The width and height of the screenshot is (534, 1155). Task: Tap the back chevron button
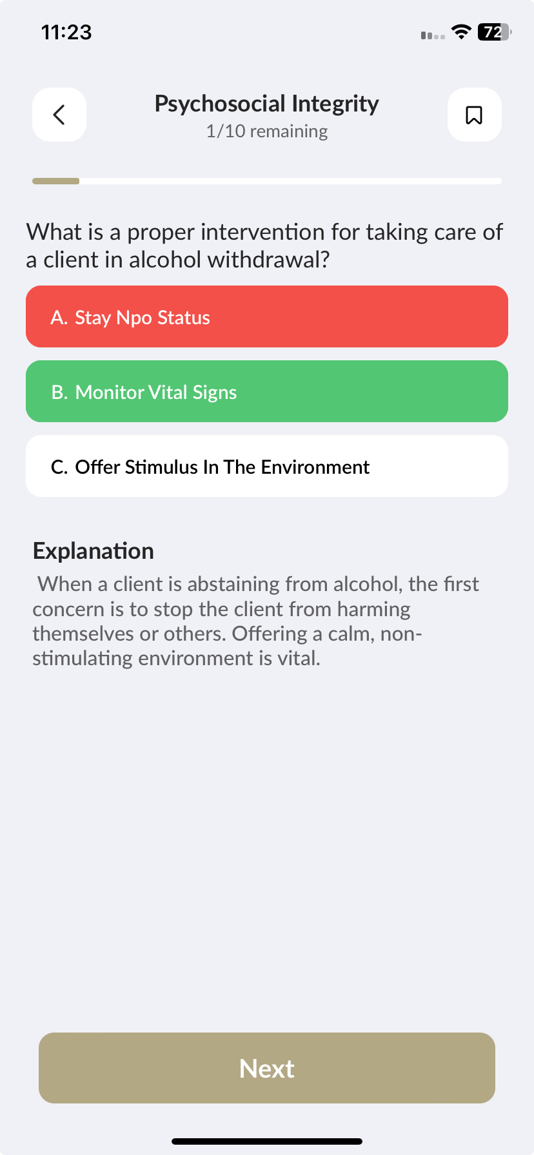(x=59, y=115)
